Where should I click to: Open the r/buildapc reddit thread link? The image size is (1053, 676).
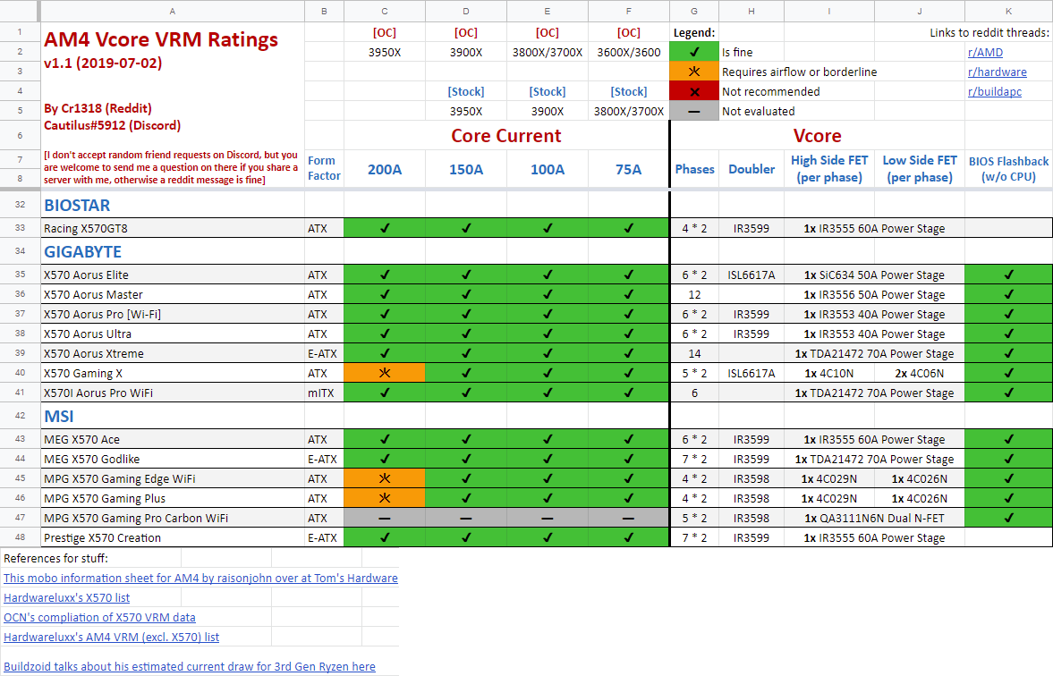[994, 91]
